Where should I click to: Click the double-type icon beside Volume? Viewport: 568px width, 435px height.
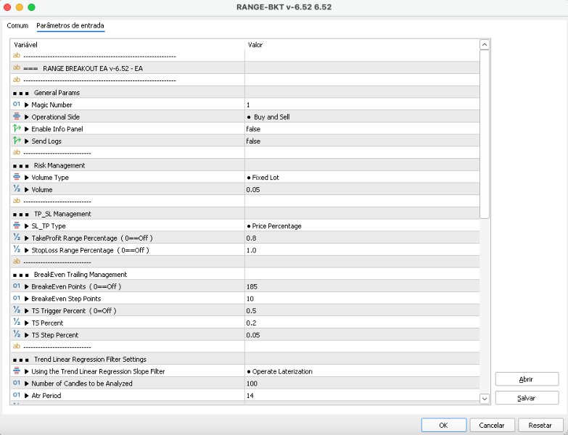17,189
